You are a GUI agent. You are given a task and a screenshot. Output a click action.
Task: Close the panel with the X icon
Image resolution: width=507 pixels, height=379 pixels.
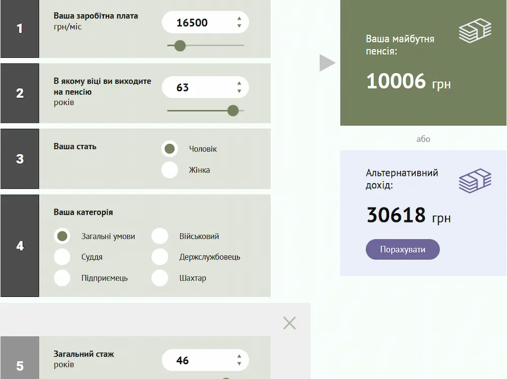289,323
